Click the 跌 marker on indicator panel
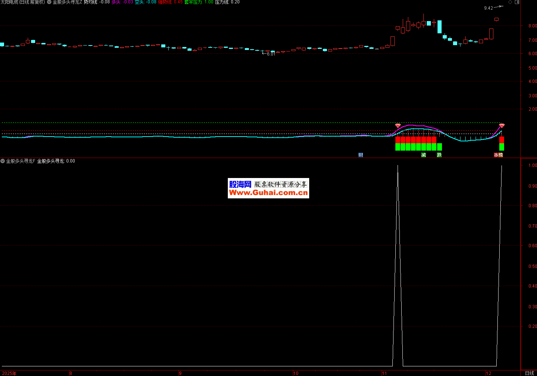Screen dimensions: 537x376 click(x=439, y=155)
